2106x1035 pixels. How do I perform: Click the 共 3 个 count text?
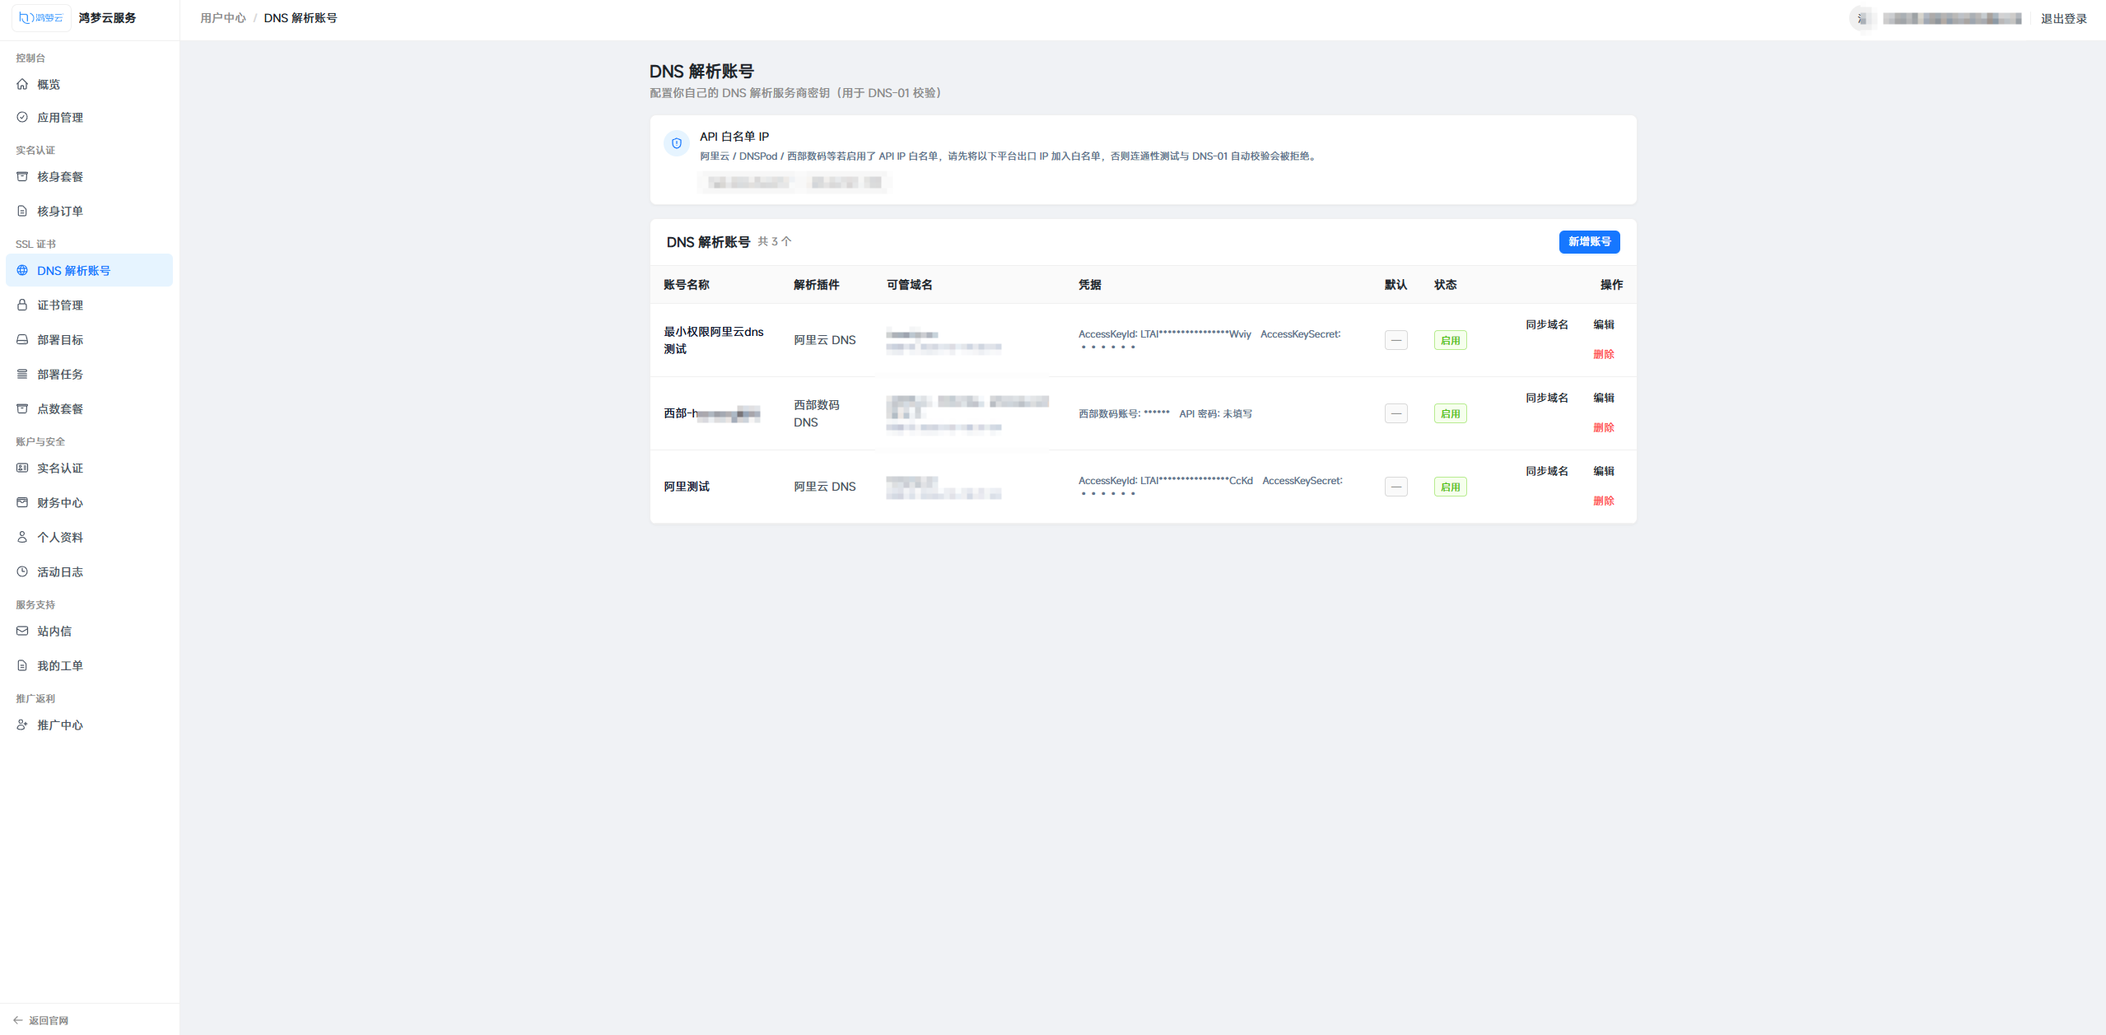click(775, 241)
